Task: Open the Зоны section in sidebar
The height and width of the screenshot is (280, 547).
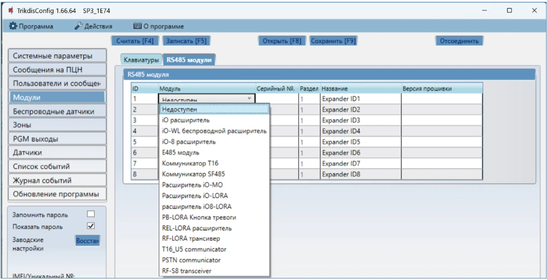Action: coord(57,124)
